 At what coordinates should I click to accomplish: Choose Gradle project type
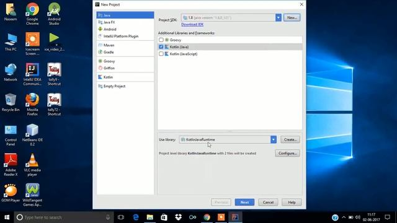pyautogui.click(x=125, y=52)
